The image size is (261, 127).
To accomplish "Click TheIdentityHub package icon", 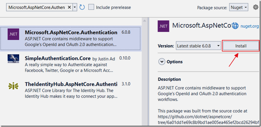I will 13,86.
